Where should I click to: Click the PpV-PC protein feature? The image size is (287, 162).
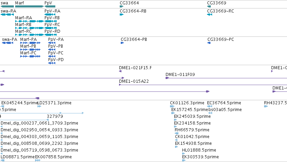coord(52,56)
